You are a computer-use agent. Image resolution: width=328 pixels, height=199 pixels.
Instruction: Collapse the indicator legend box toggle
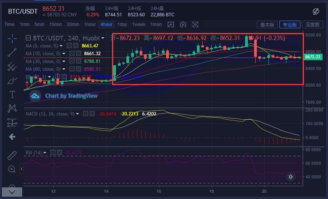point(28,38)
